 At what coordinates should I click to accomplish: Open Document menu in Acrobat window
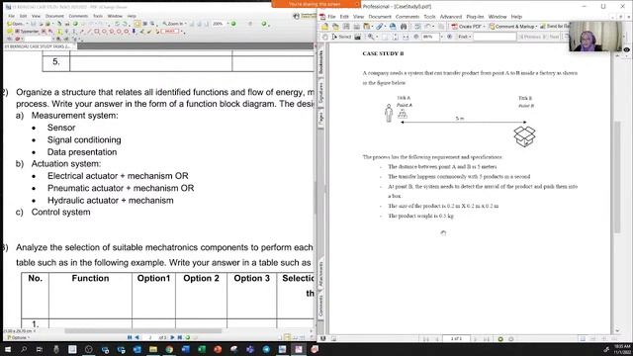click(x=380, y=17)
